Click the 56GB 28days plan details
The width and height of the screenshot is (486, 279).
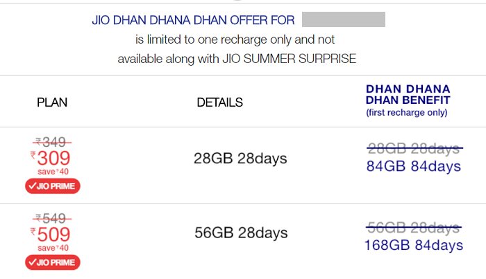(x=241, y=233)
